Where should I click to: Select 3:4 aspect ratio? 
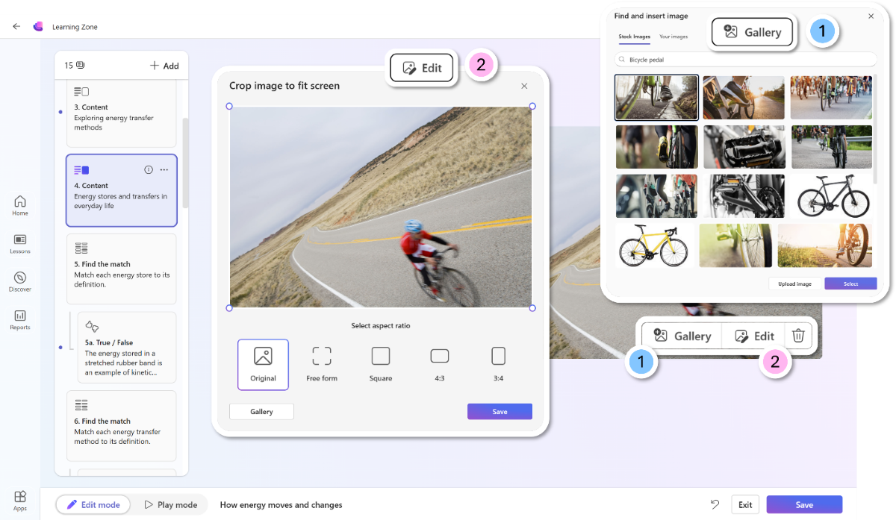coord(499,365)
